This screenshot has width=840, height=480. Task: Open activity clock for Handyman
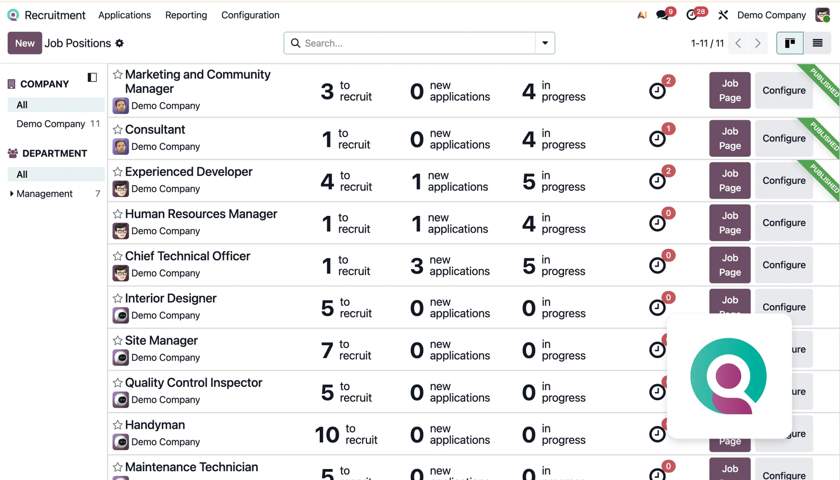pos(657,434)
